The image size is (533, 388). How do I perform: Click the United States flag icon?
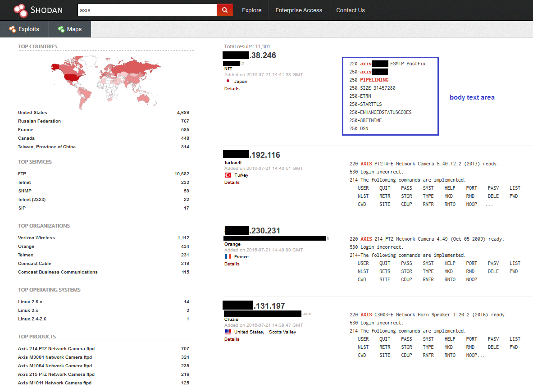click(228, 332)
